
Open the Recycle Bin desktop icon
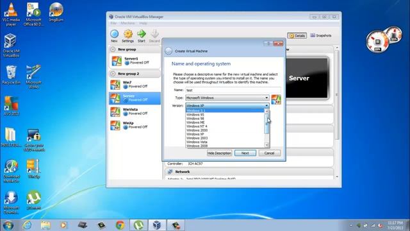(11, 75)
